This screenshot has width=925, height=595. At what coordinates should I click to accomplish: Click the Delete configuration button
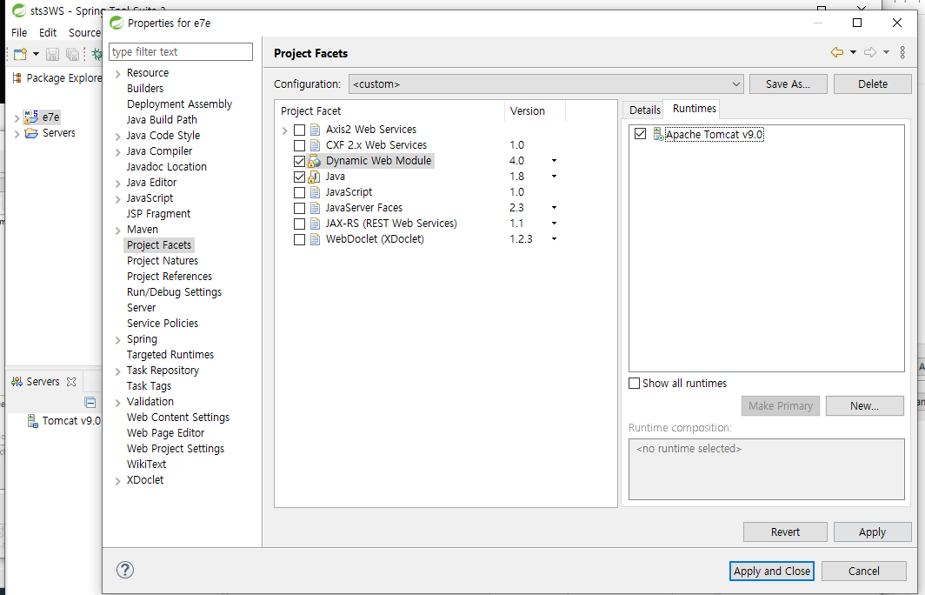point(873,84)
